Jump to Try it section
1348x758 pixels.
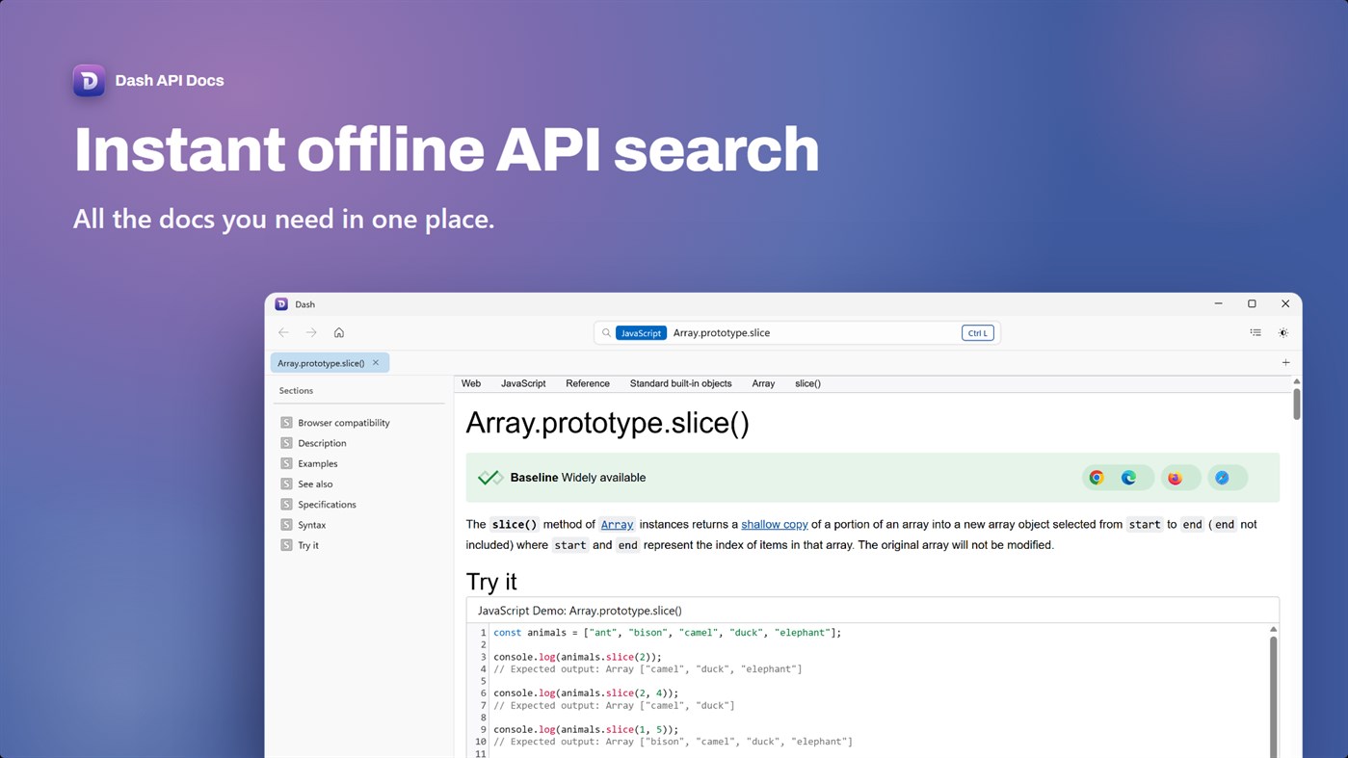(x=308, y=545)
